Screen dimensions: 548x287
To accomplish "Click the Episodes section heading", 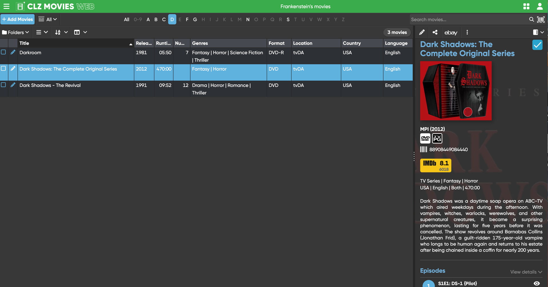I will tap(432, 271).
